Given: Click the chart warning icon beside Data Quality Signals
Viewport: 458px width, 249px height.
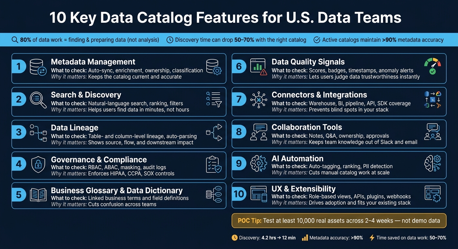Looking at the screenshot, I should (x=259, y=67).
